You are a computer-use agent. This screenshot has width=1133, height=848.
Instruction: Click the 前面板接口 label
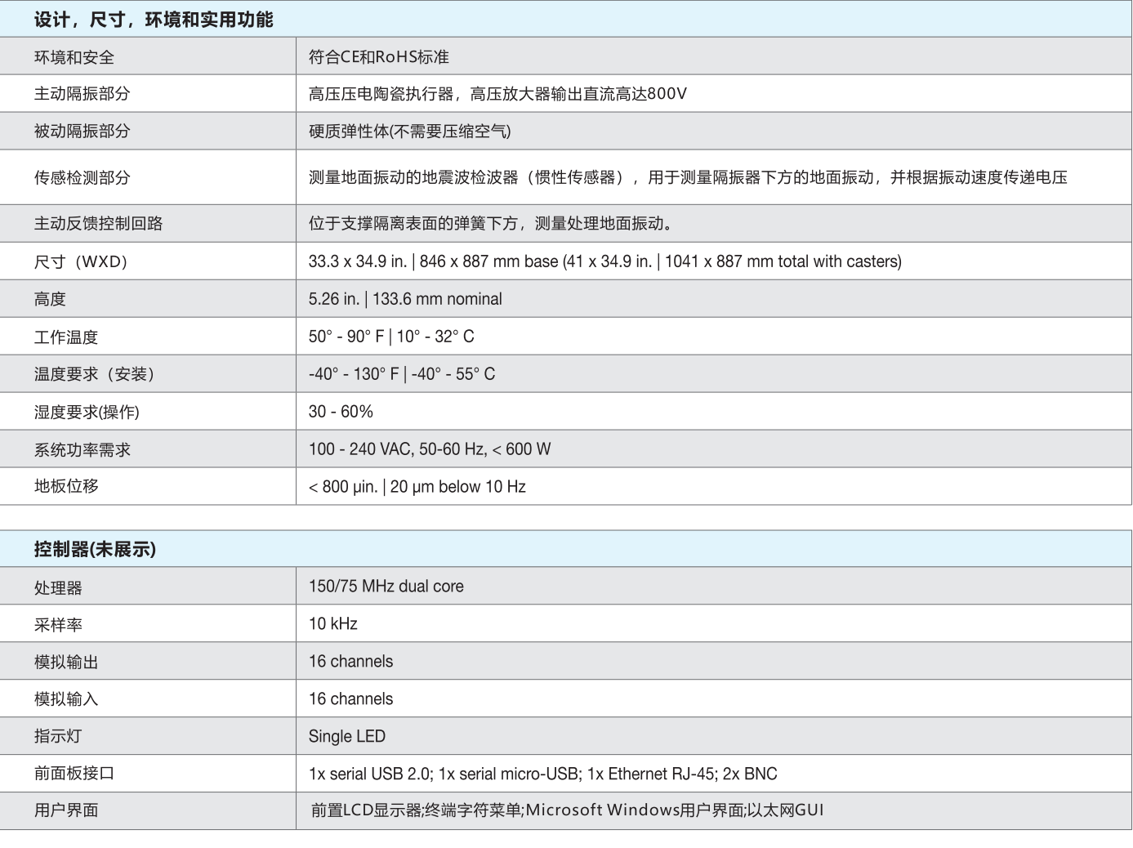click(x=74, y=774)
